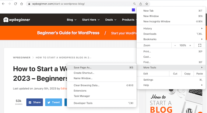Open the Start Here dropdown

point(91,20)
